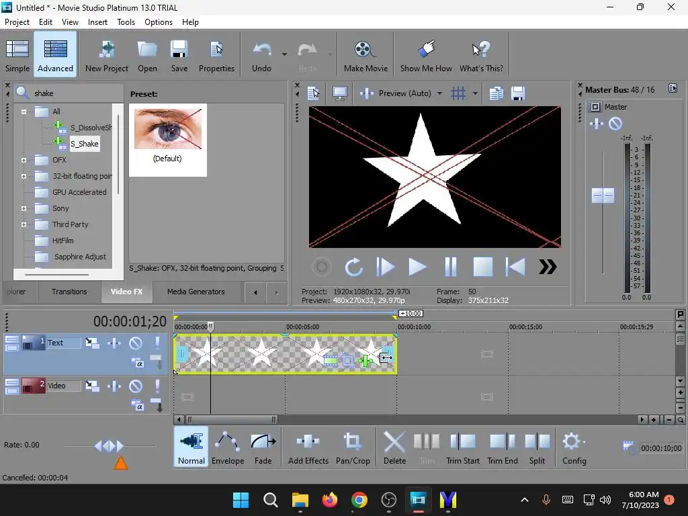Open Track FX on Text track
Image resolution: width=688 pixels, height=516 pixels.
114,343
